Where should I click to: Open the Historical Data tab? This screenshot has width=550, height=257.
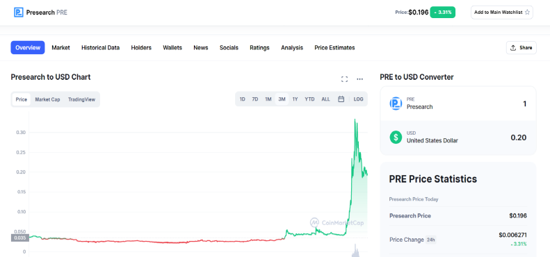100,48
